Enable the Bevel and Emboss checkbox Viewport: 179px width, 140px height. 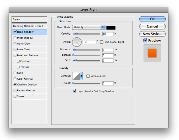click(x=15, y=55)
